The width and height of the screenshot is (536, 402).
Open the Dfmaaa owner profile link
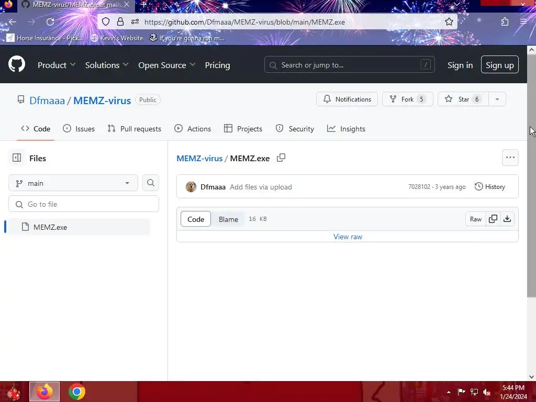(47, 100)
